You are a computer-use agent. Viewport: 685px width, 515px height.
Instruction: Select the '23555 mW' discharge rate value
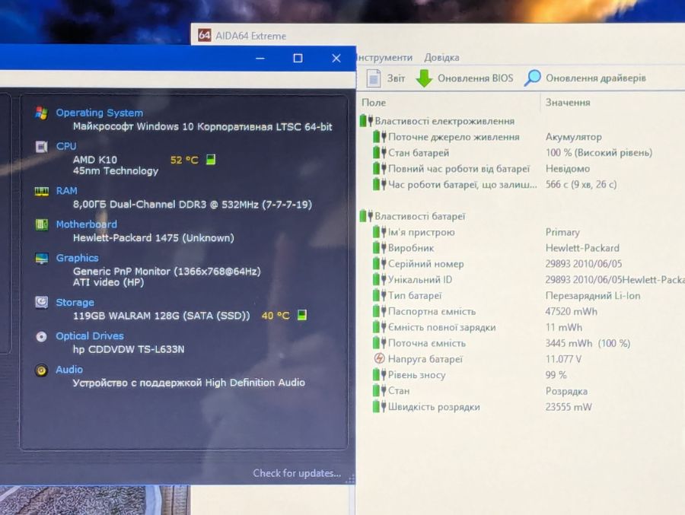pyautogui.click(x=568, y=407)
